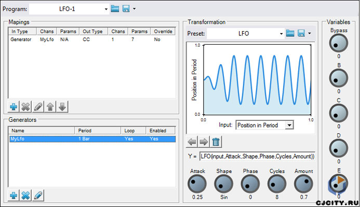360x207 pixels.
Task: Click the 'Sin' Shape value
Action: (x=224, y=197)
